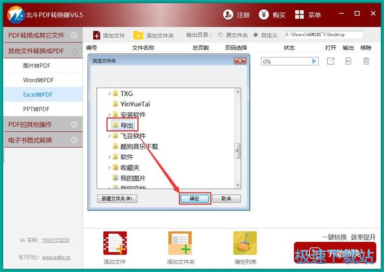384x272 pixels.
Task: Click the output folder icon in row
Action: [348, 61]
